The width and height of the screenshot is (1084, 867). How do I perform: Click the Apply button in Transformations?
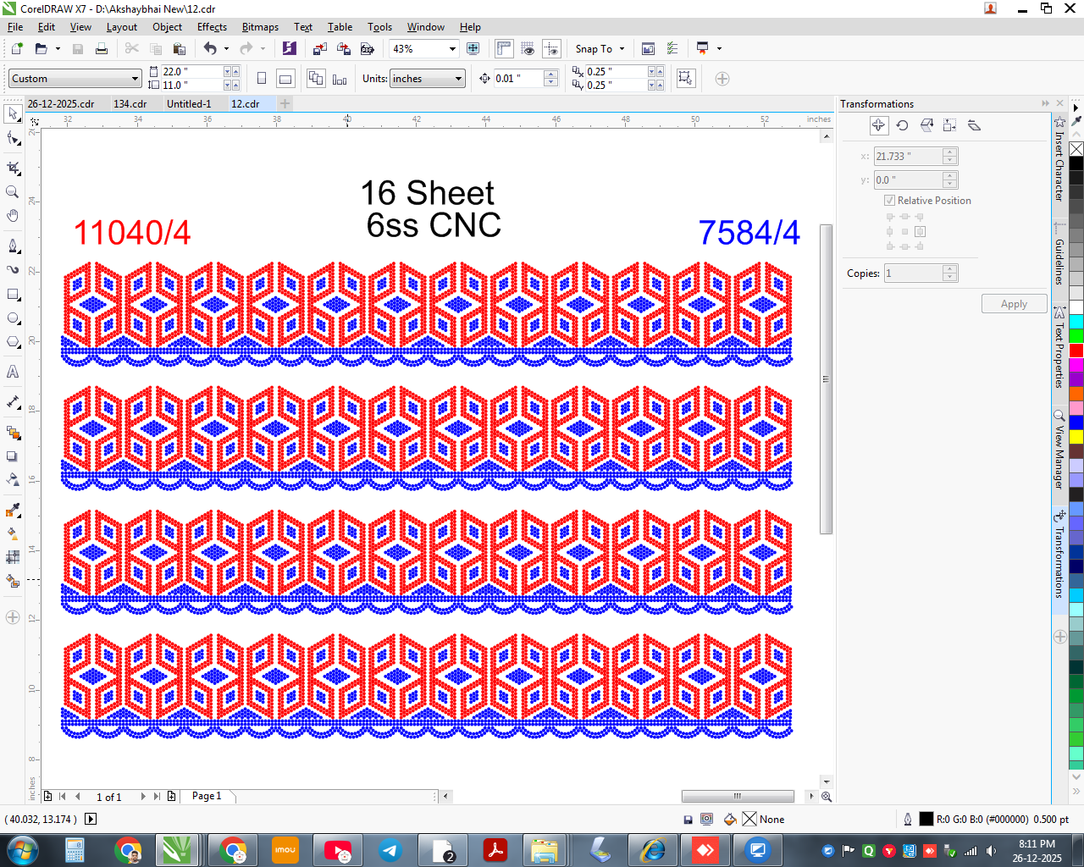tap(1014, 304)
